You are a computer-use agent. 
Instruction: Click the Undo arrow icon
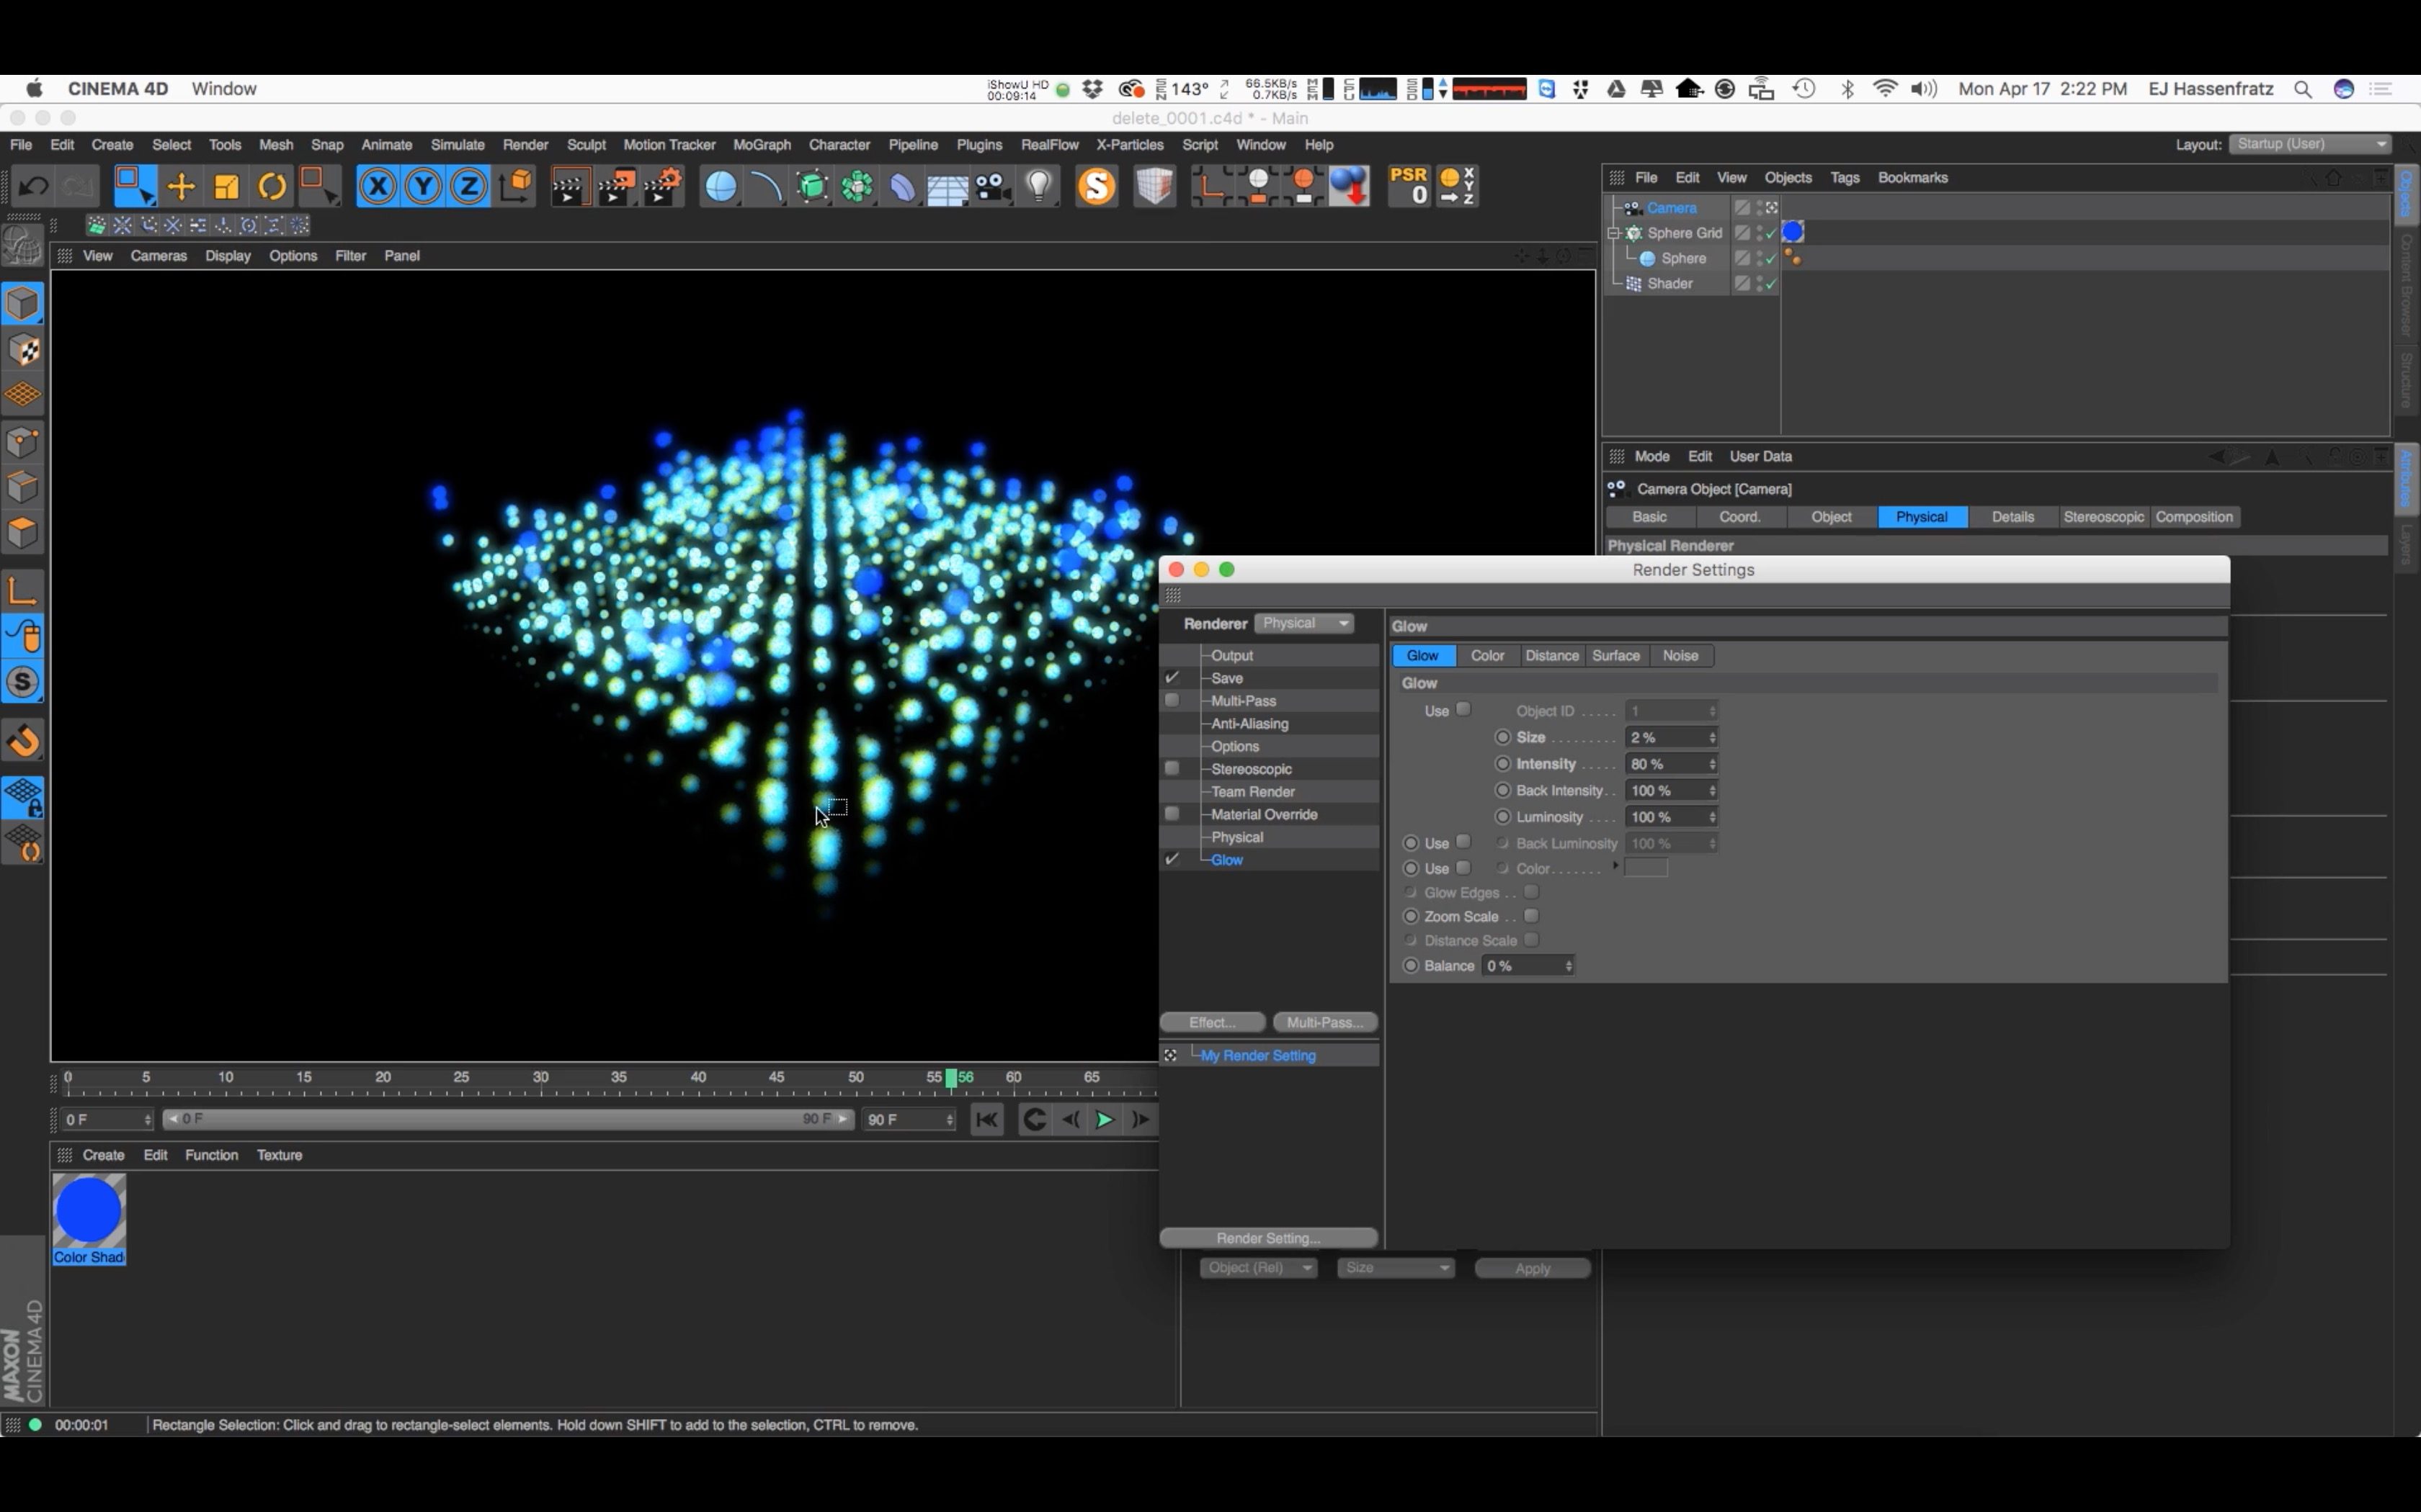[34, 187]
